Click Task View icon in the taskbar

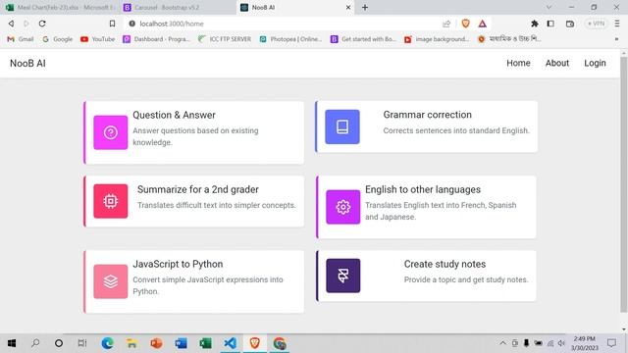pos(82,343)
